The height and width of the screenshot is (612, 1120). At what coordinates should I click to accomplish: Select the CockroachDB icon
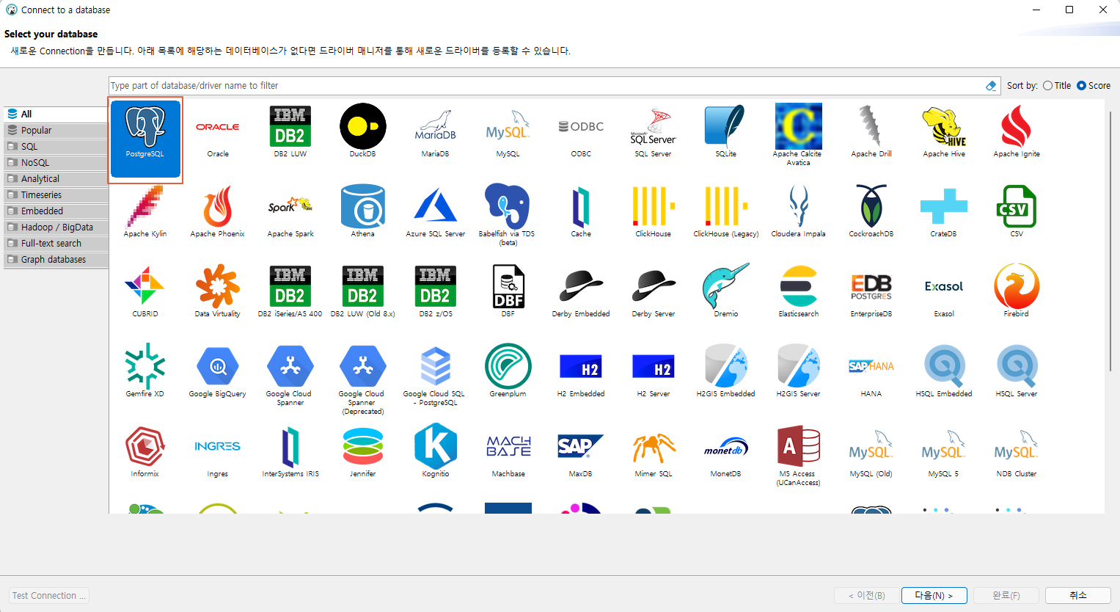pos(871,212)
